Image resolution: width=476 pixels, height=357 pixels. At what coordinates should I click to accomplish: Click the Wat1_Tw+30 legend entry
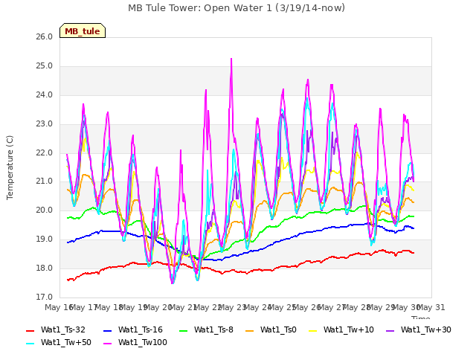[x=418, y=330]
